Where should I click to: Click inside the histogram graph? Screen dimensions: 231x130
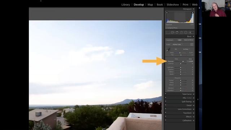(x=180, y=17)
